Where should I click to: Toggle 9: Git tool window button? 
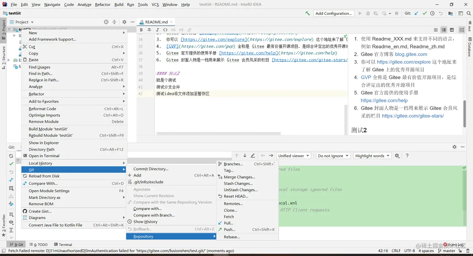coord(16,245)
